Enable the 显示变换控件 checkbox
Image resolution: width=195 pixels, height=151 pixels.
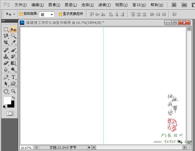point(60,14)
